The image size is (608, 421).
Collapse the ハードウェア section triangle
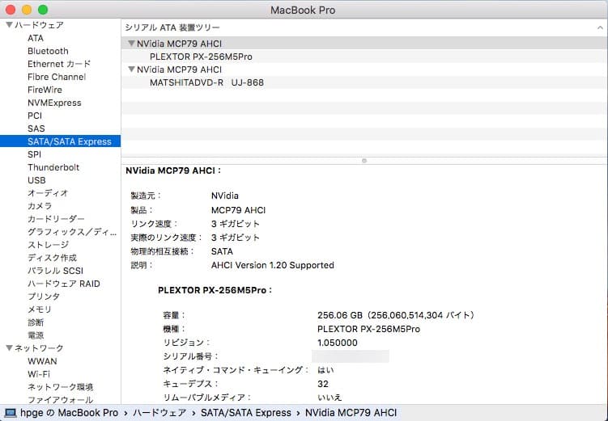[x=9, y=25]
